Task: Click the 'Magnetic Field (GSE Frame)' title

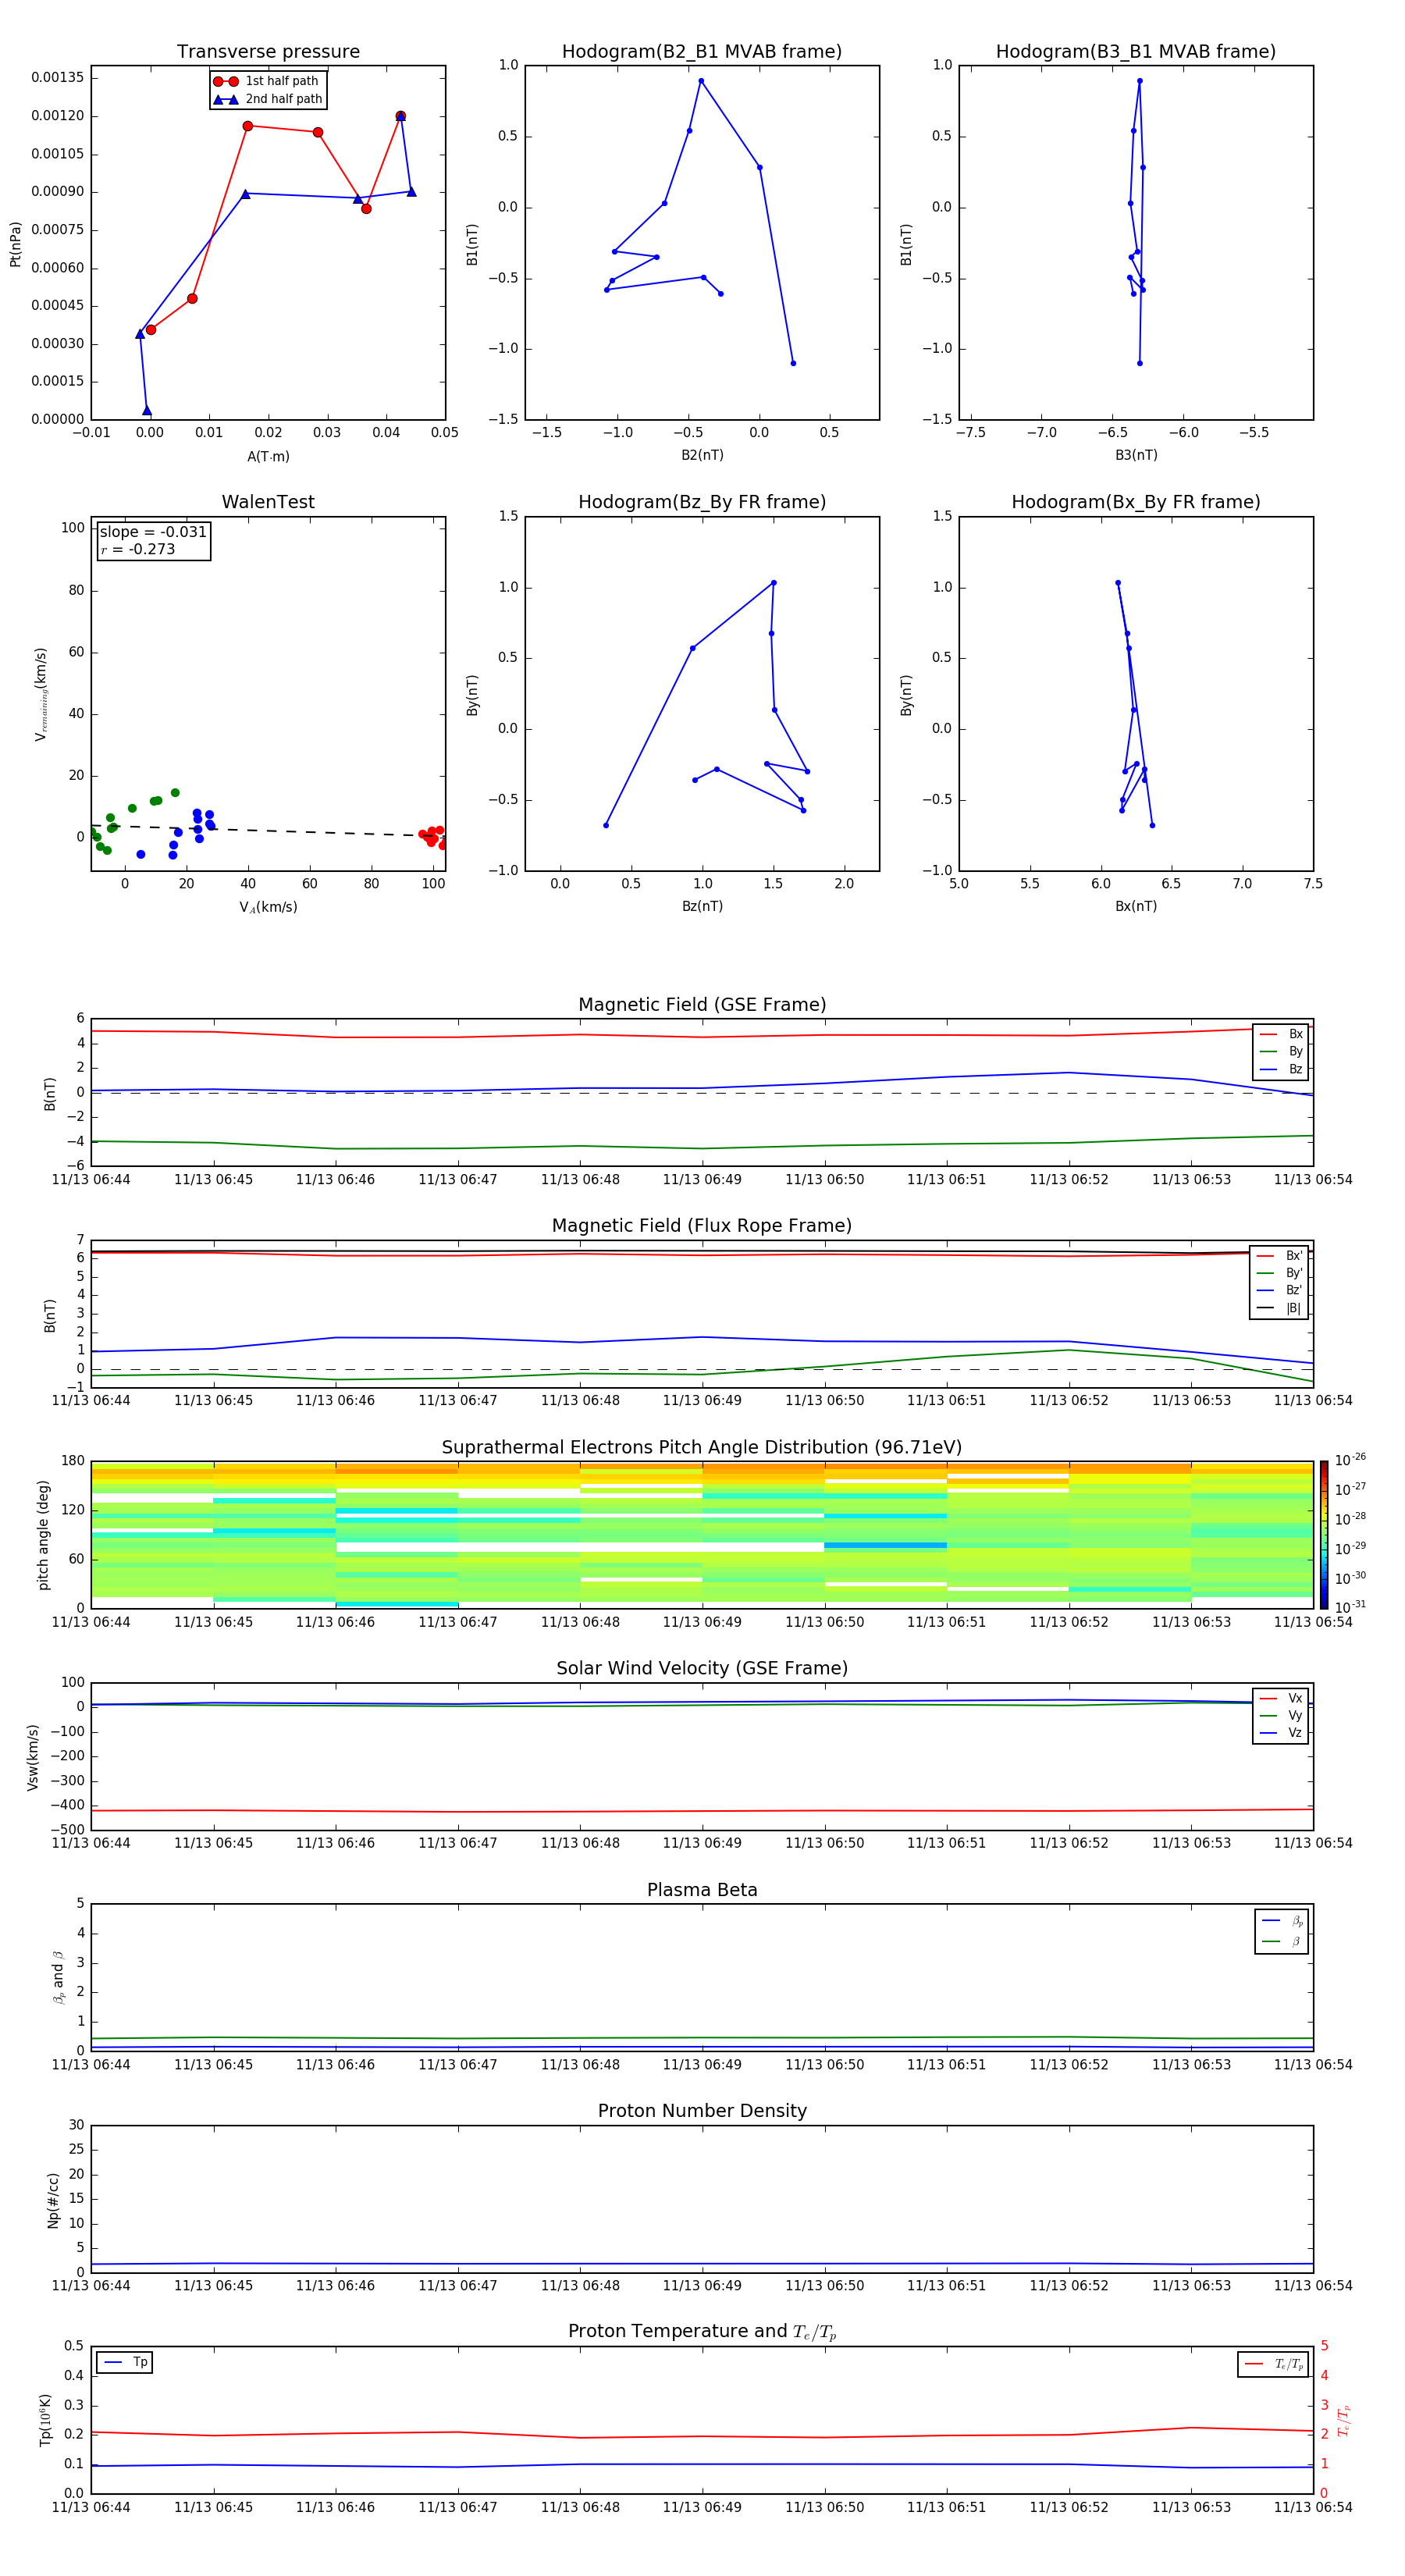Action: 702,1005
